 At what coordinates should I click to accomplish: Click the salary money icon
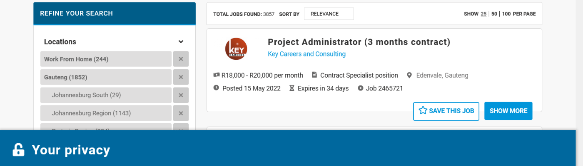[217, 75]
